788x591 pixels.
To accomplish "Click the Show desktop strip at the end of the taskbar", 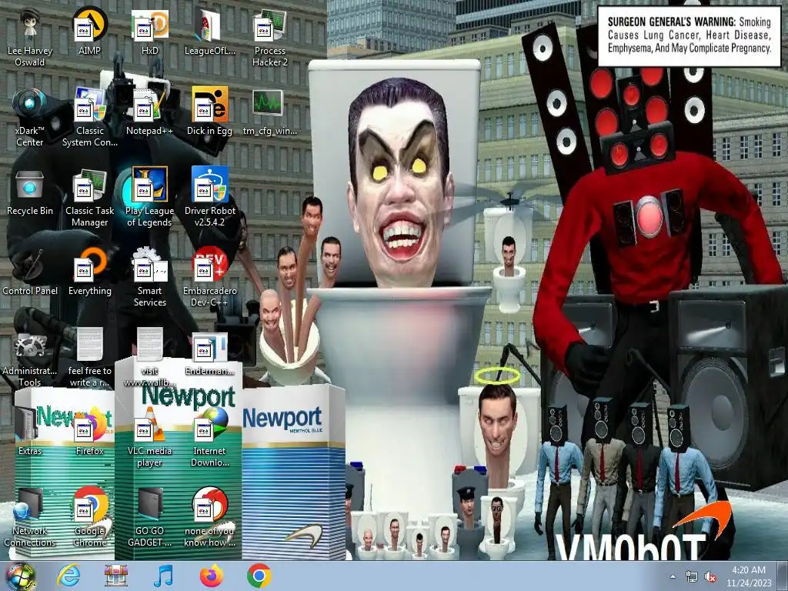I will point(783,576).
